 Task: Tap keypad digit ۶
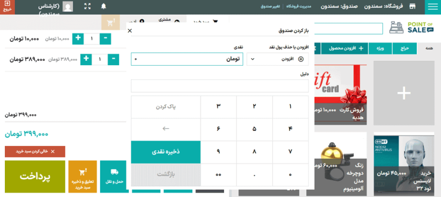pos(219,129)
